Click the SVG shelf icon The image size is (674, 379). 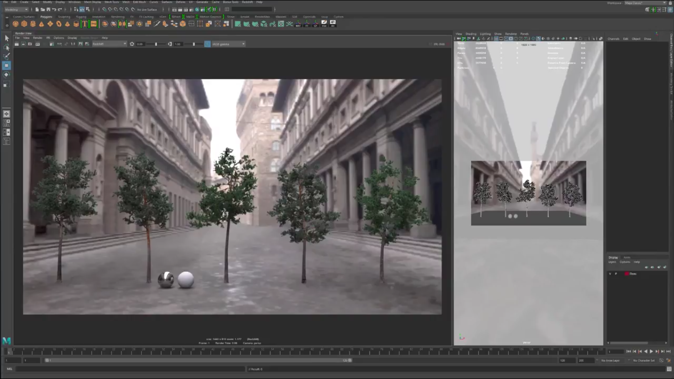pyautogui.click(x=93, y=24)
